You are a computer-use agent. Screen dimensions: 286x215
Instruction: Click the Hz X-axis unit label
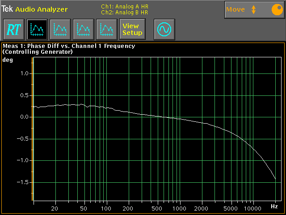[274, 206]
